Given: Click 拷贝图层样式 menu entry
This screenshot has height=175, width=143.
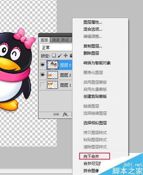Looking at the screenshot, I should (95, 133).
